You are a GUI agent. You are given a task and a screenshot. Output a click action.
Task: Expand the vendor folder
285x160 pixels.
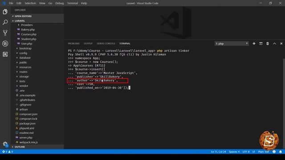tap(24, 86)
